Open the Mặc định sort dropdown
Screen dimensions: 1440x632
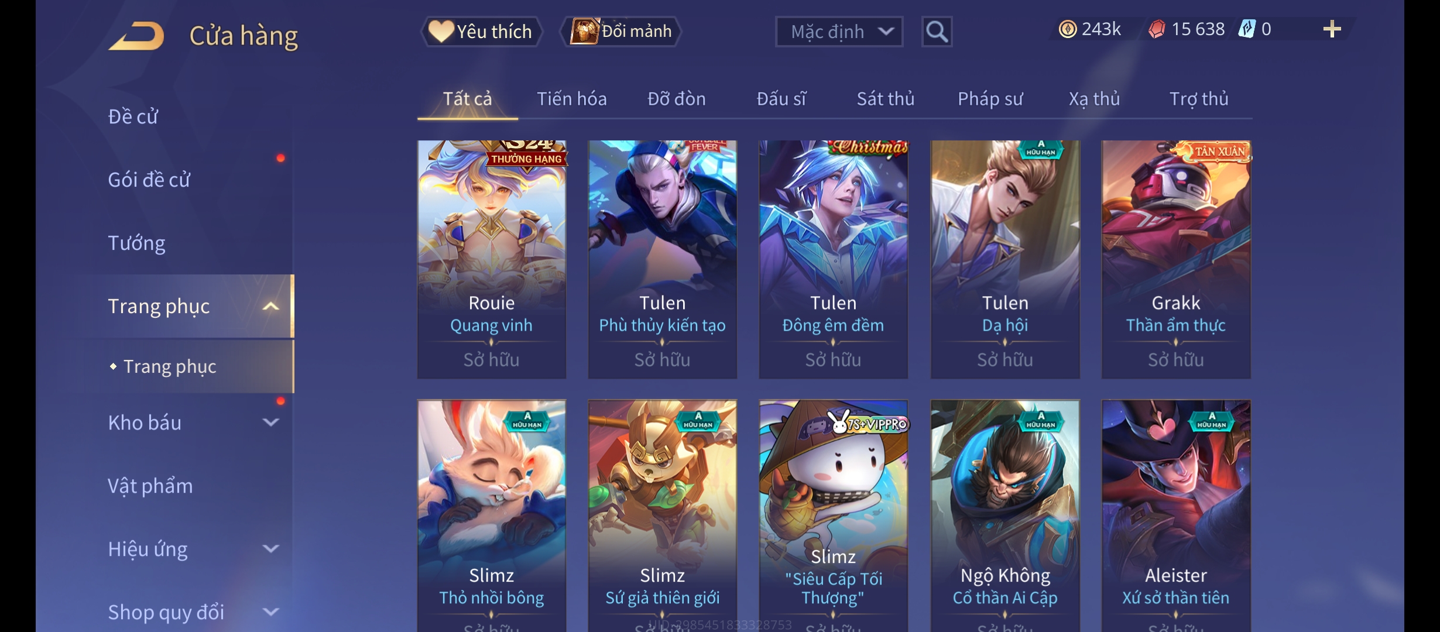[839, 32]
